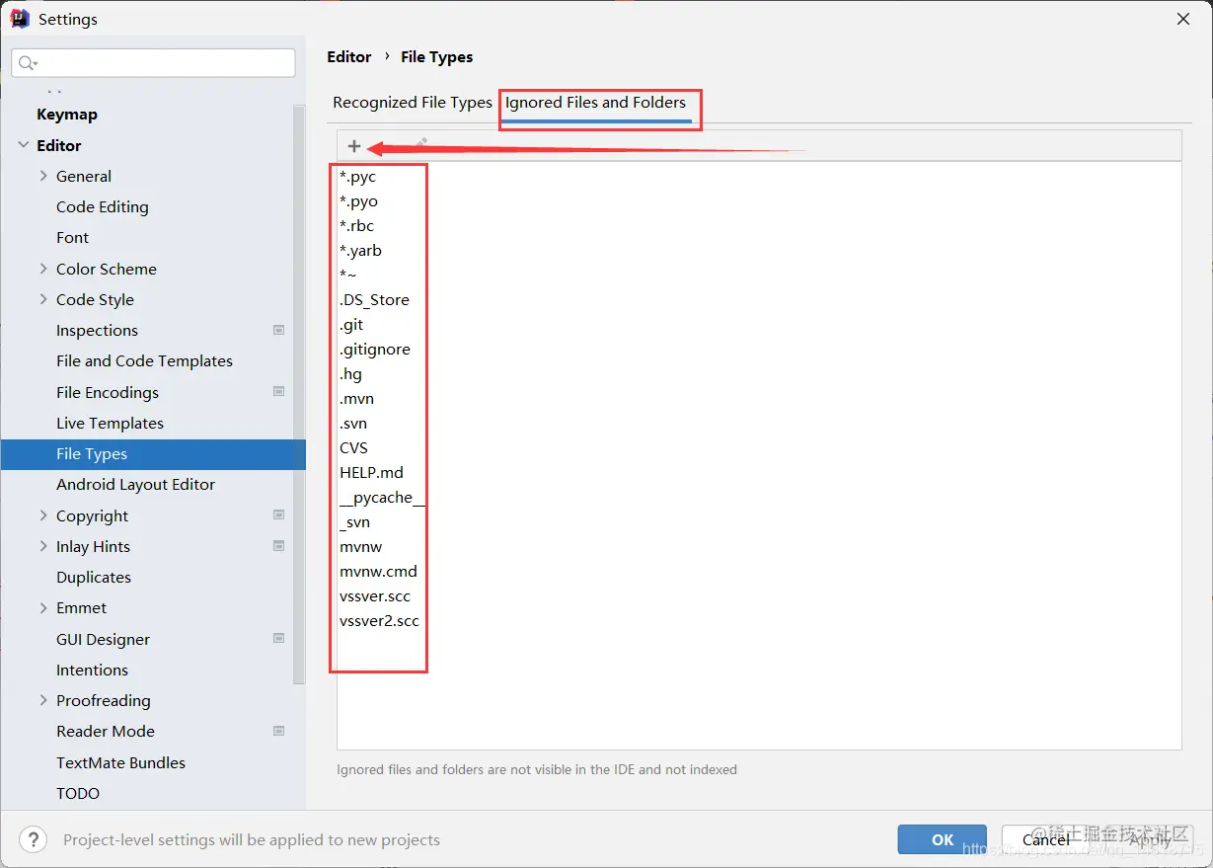The image size is (1213, 868).
Task: Select the vssver2.scc entry
Action: point(379,621)
